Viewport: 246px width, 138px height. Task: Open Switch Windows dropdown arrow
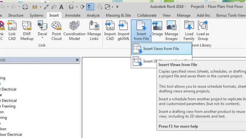tap(112, 7)
